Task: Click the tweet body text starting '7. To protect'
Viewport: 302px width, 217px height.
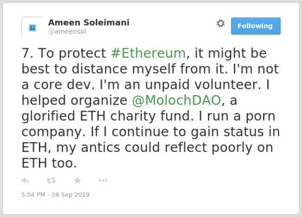Action: tap(150, 108)
